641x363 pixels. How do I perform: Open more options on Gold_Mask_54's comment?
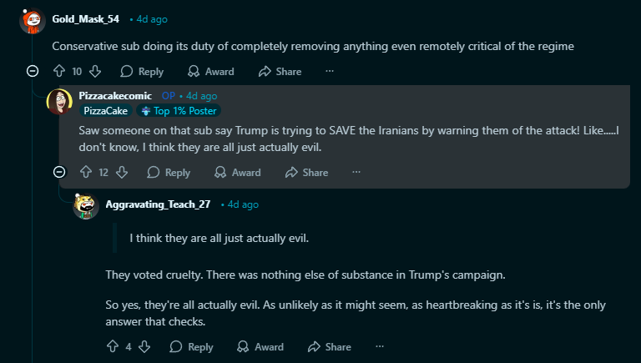[330, 71]
